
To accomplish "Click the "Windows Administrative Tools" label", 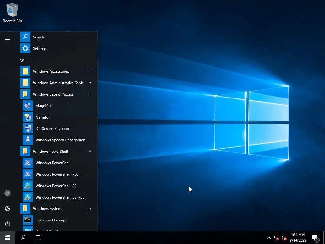I will click(58, 83).
